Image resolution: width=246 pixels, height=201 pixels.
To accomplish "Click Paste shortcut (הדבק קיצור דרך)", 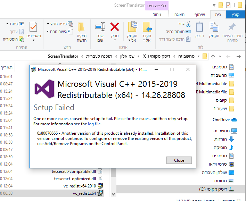I will pyautogui.click(x=175, y=39).
